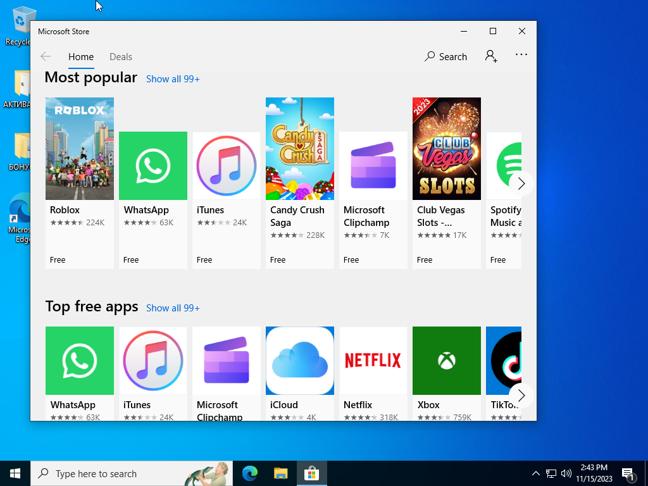Show next apps in Most popular row
This screenshot has width=648, height=486.
click(x=521, y=184)
